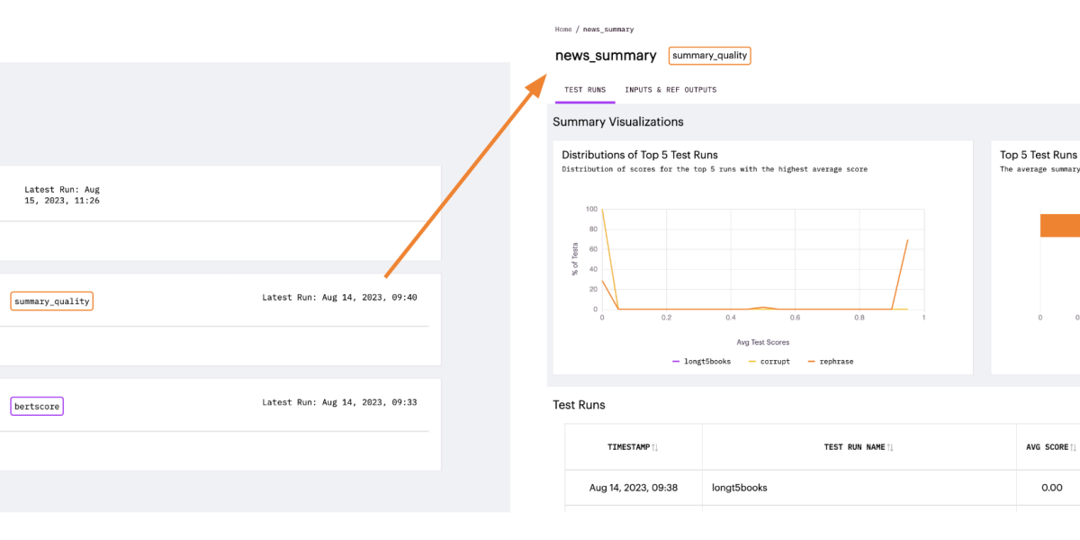1080x540 pixels.
Task: Click orange bar in Top 5 chart
Action: click(1060, 226)
